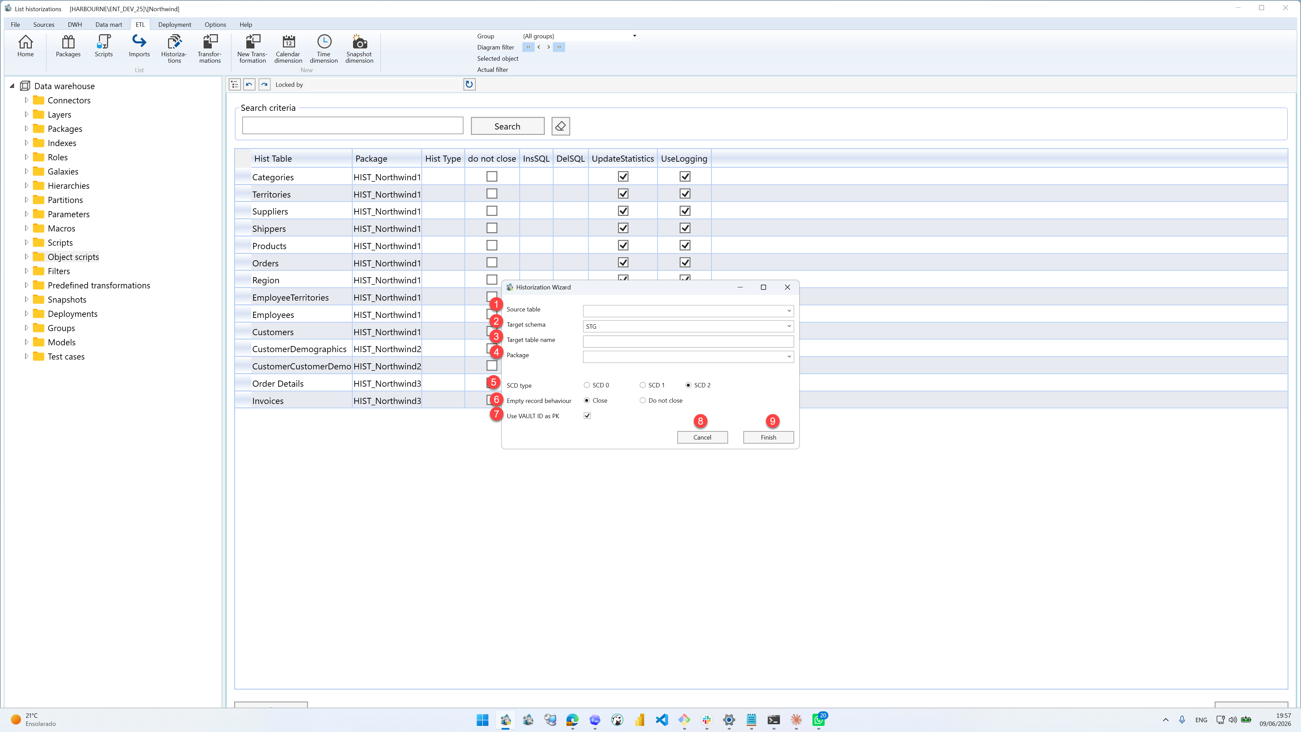Toggle do not close for Categories row
Screen dimensions: 1301x732
[491, 176]
